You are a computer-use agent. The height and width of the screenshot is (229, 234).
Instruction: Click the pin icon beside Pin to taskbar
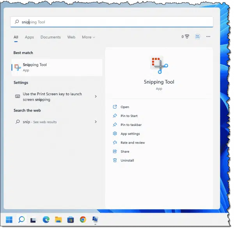click(115, 125)
